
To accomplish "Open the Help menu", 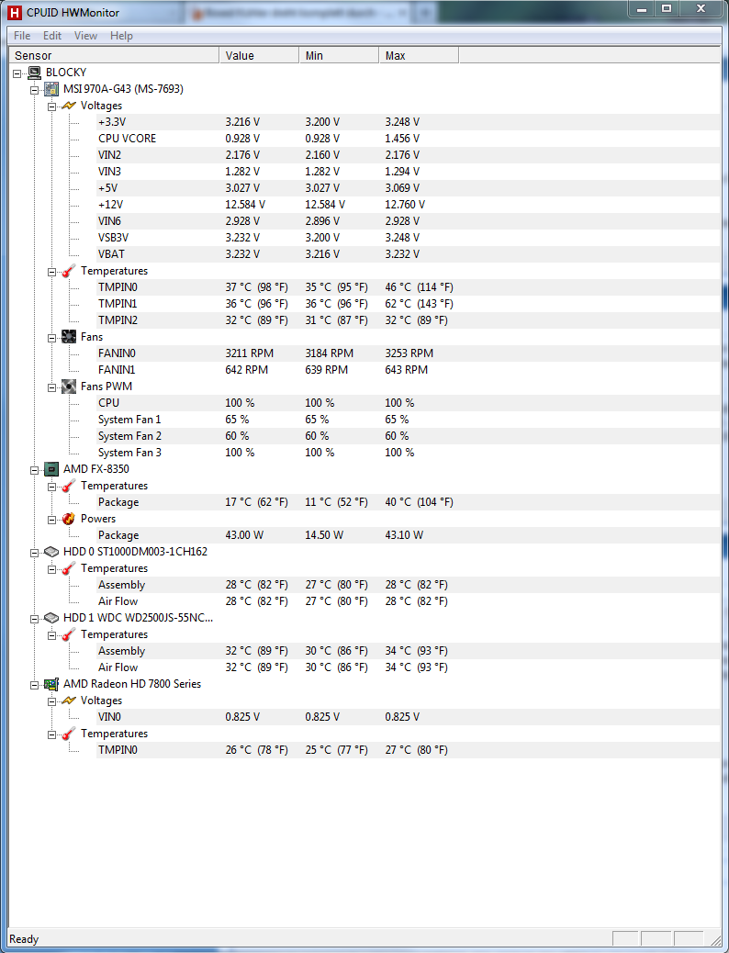I will 121,36.
